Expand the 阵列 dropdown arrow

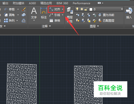point(17,21)
